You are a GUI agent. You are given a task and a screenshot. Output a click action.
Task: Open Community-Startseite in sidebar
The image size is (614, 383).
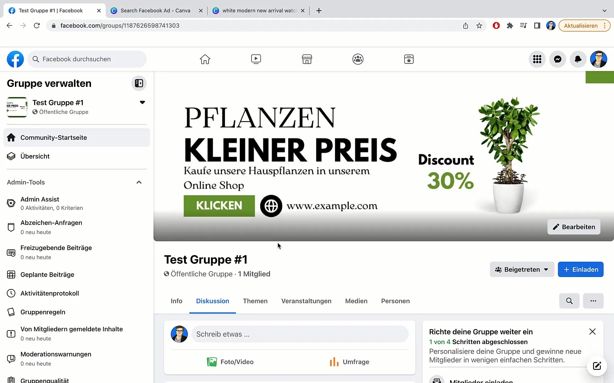point(77,138)
